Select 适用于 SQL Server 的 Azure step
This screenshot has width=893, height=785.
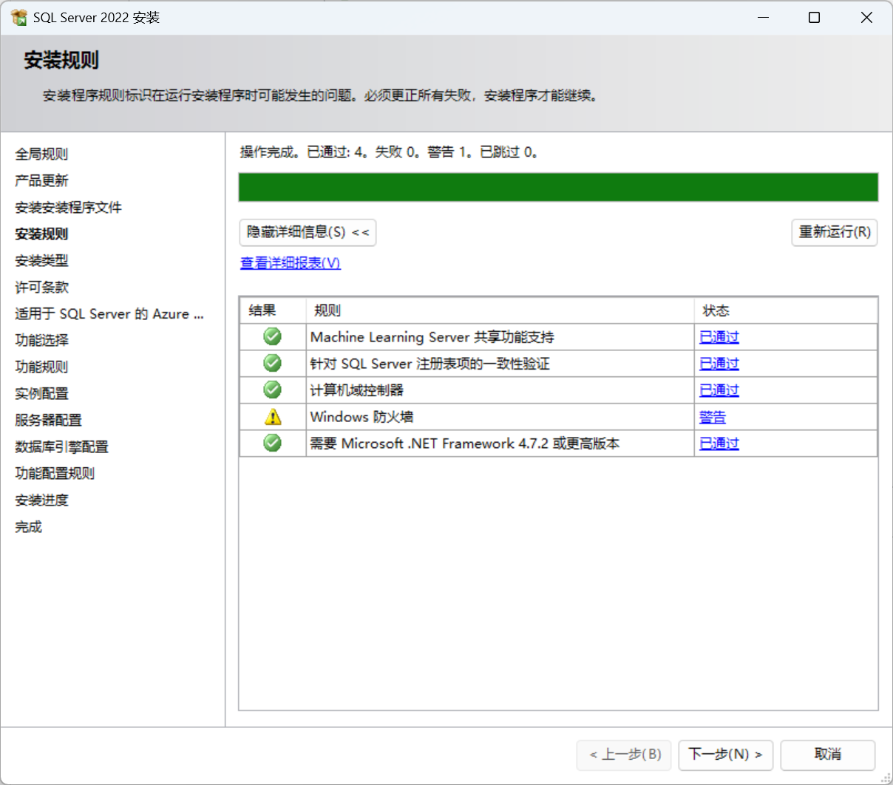[109, 313]
